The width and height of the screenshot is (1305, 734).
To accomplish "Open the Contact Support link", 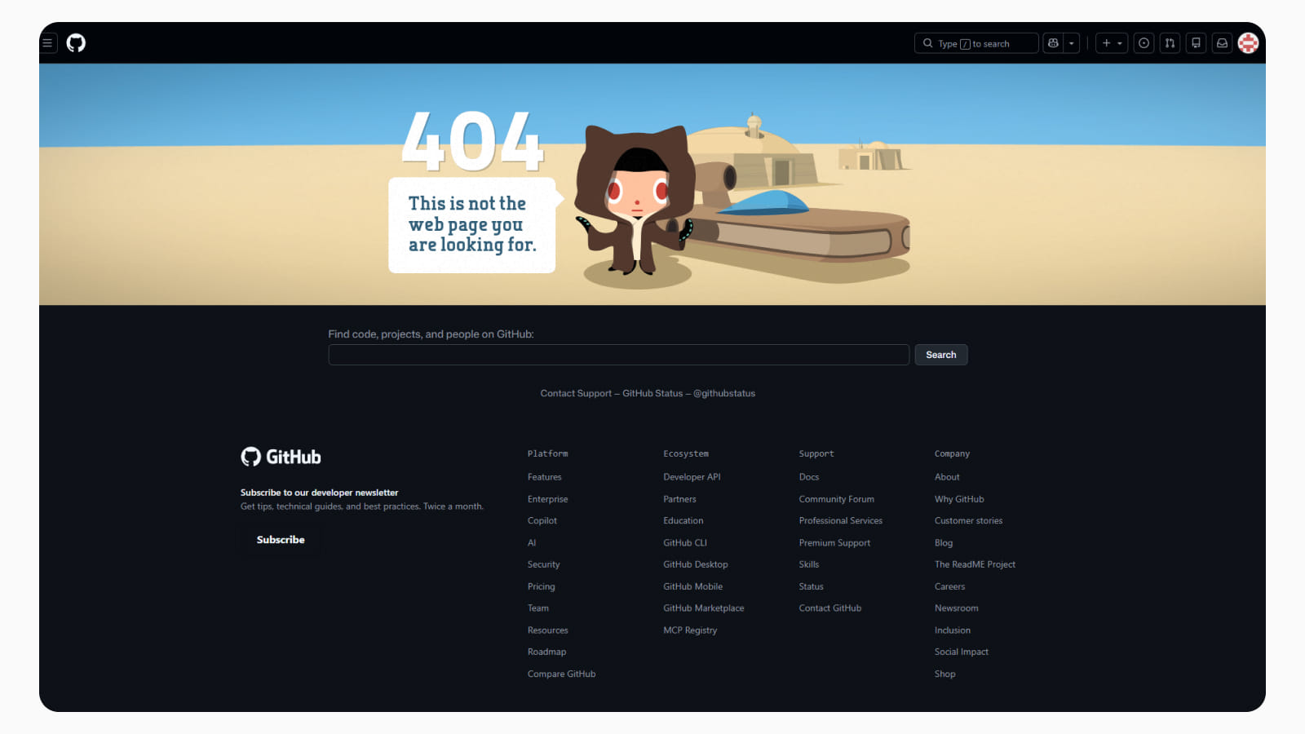I will pos(576,393).
